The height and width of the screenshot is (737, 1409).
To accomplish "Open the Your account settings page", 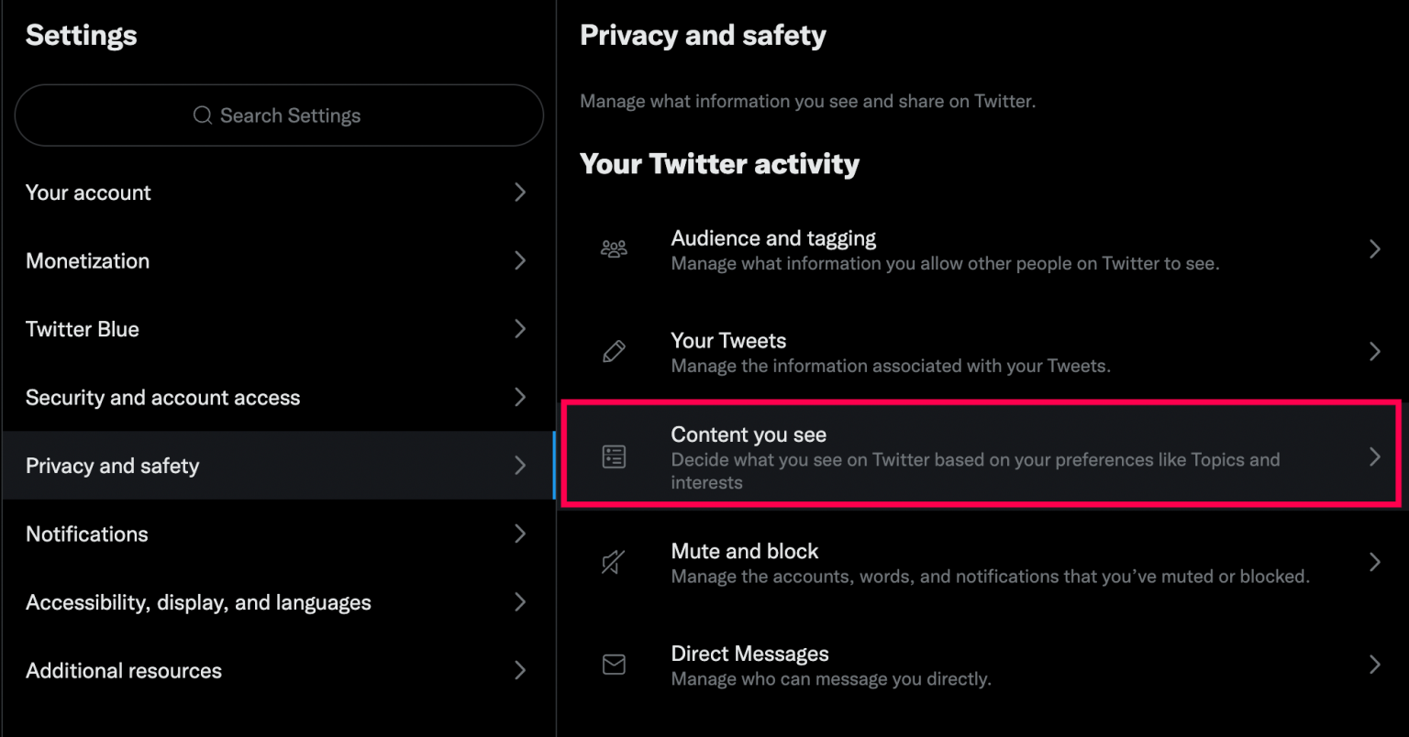I will pyautogui.click(x=88, y=192).
